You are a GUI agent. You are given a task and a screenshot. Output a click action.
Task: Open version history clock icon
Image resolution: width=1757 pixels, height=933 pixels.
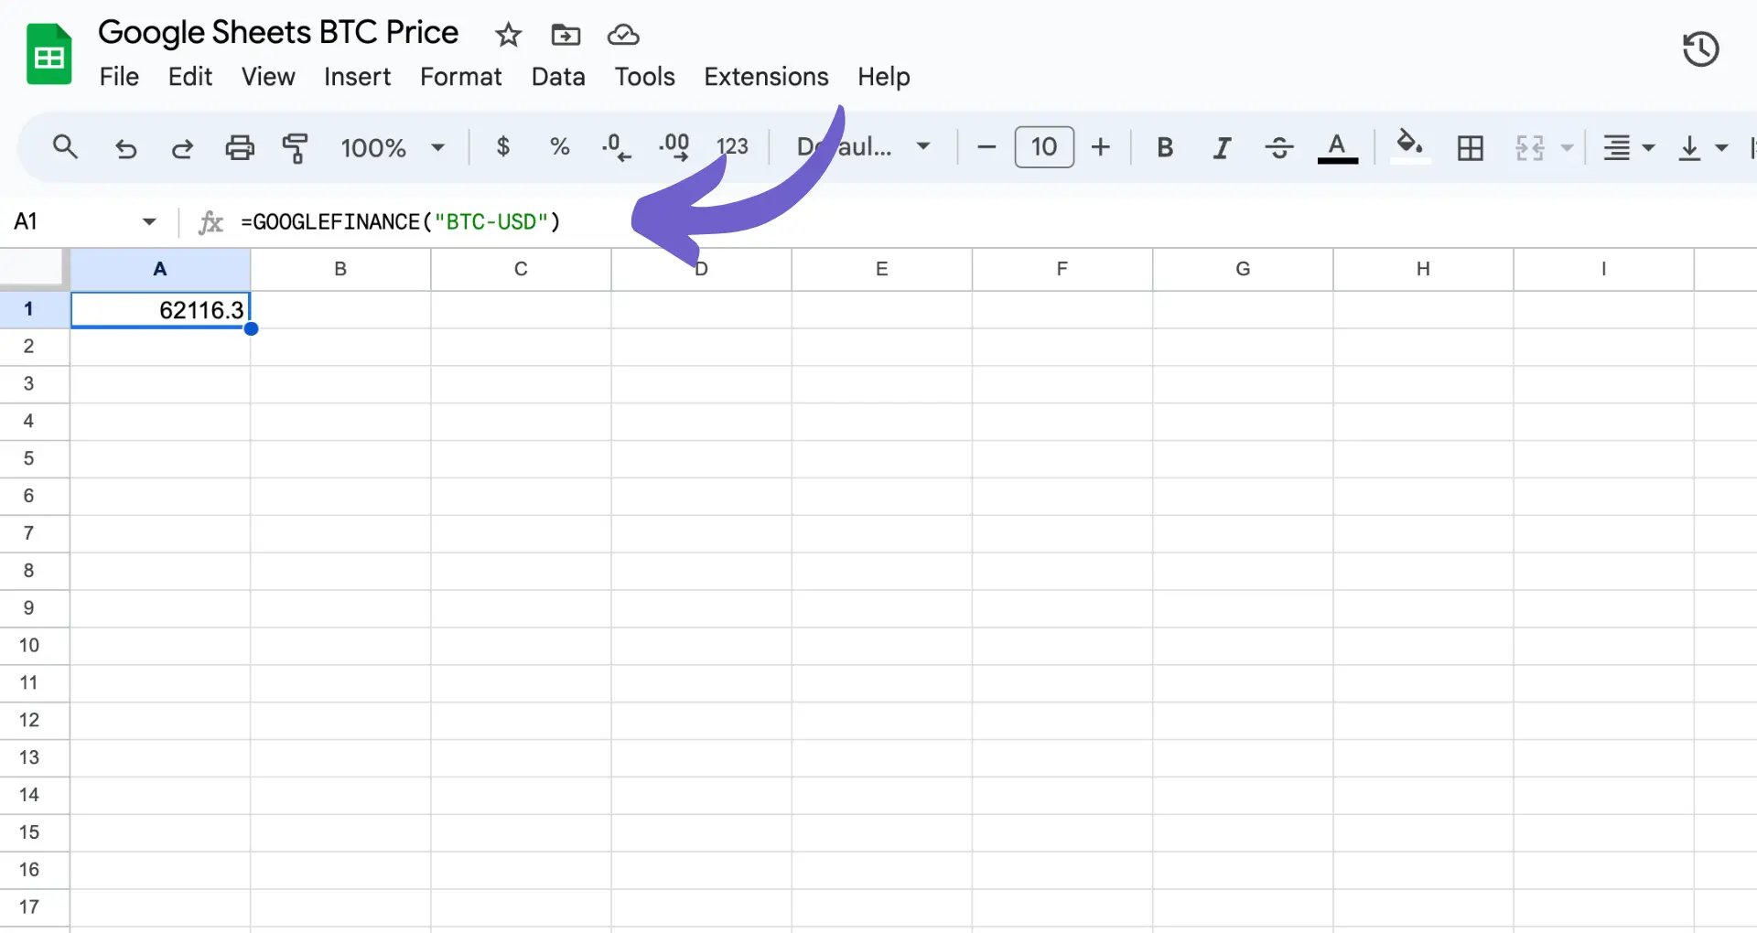point(1700,49)
